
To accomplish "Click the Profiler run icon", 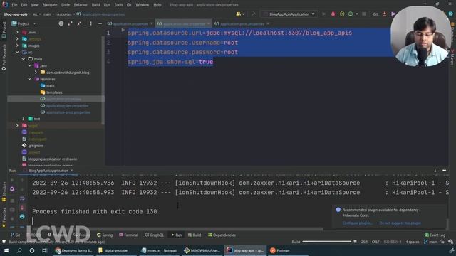I will [x=351, y=14].
